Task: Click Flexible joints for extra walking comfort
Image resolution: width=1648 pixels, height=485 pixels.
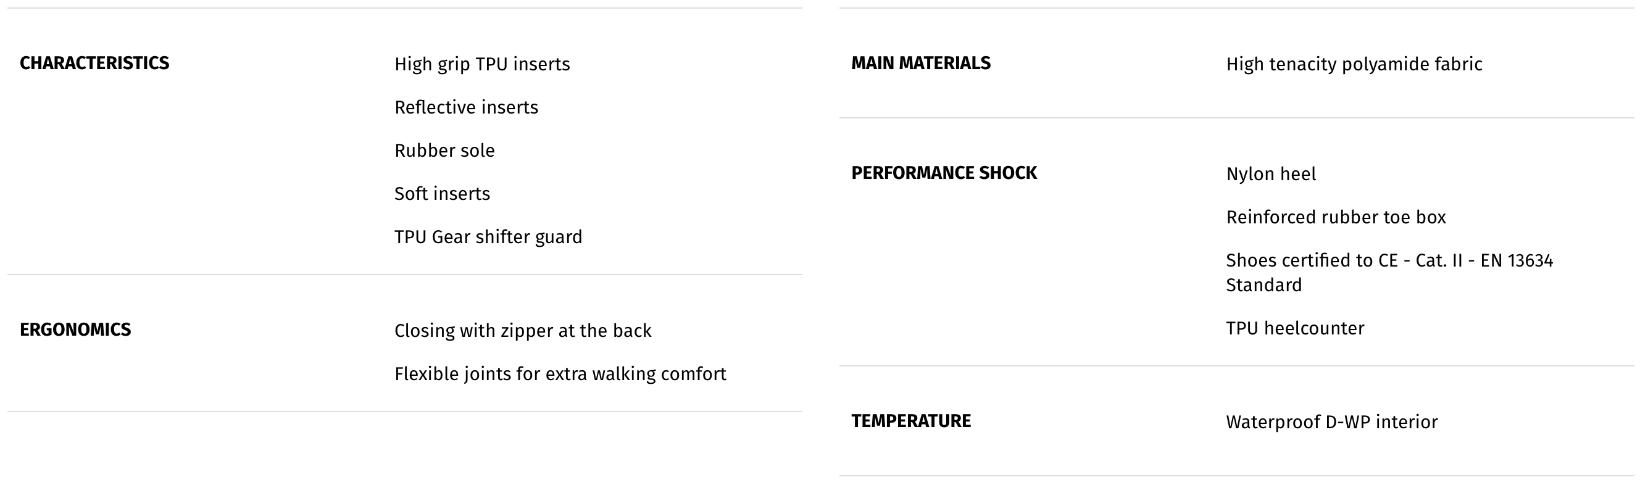Action: point(560,374)
